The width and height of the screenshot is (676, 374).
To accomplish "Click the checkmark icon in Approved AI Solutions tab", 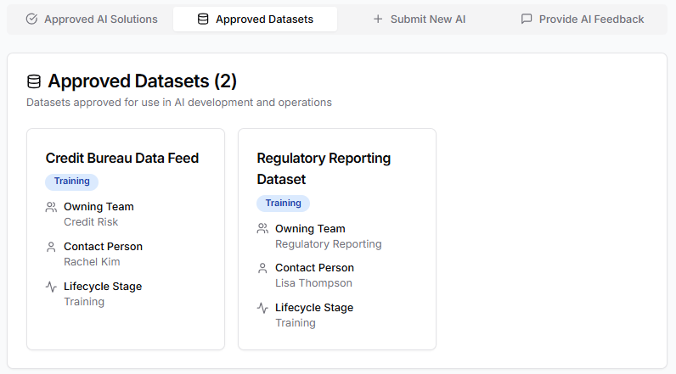I will (32, 20).
